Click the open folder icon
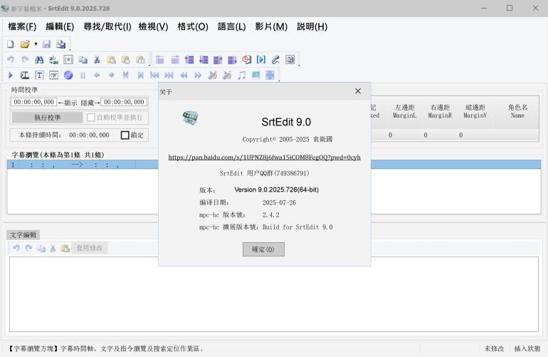This screenshot has height=357, width=548. pos(25,44)
